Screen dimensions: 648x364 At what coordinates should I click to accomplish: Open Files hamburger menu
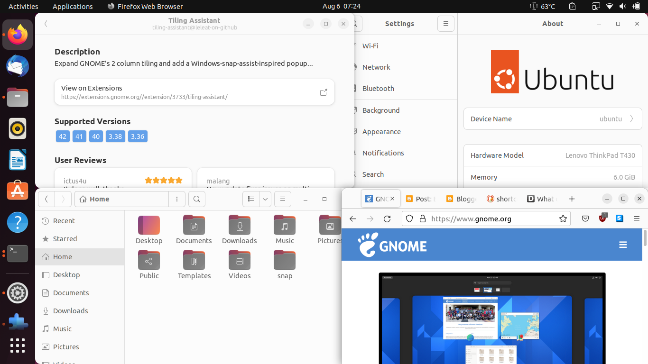coord(283,199)
